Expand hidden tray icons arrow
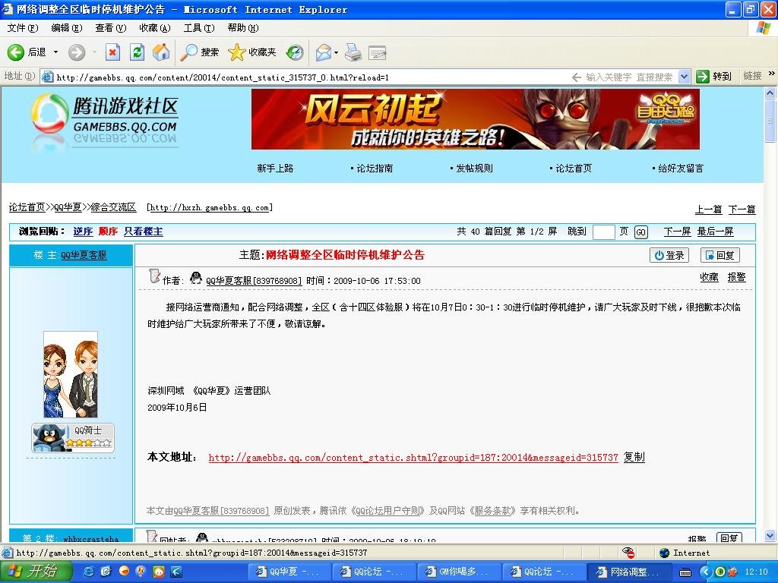 coord(704,572)
